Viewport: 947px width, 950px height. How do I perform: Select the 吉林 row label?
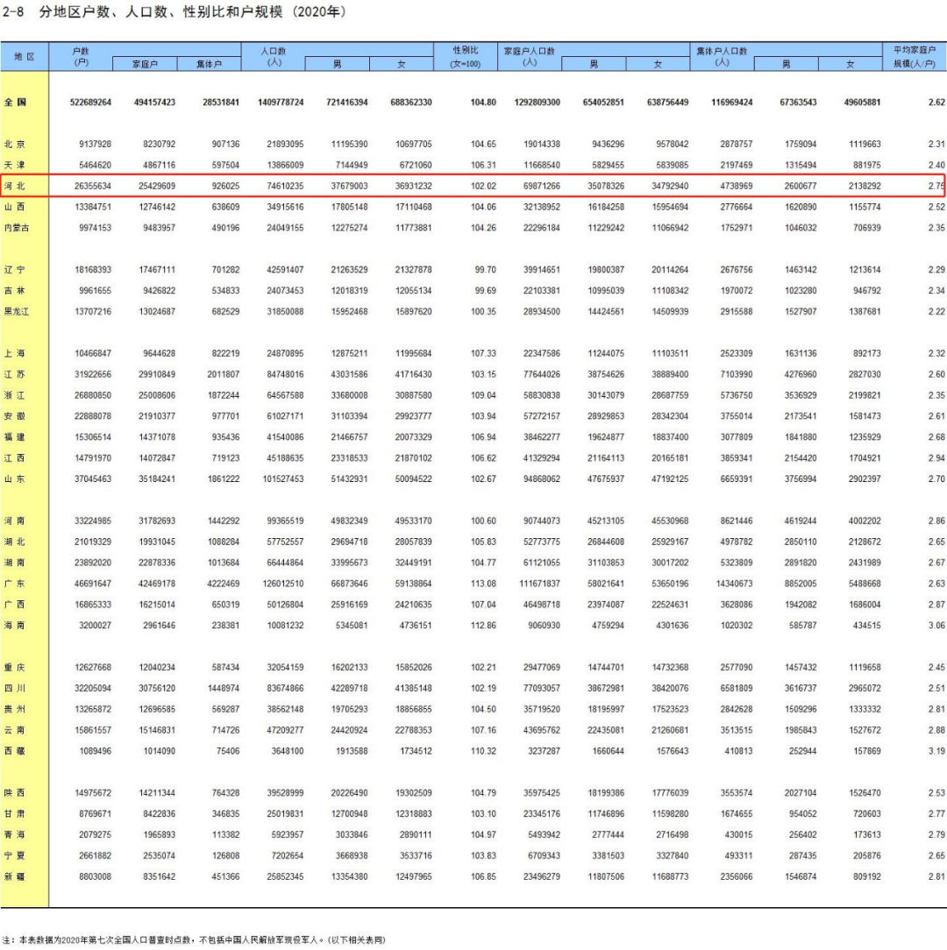[x=15, y=291]
